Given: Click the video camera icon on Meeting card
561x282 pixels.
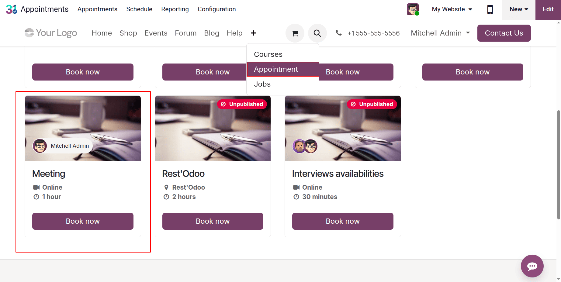Looking at the screenshot, I should tap(36, 187).
